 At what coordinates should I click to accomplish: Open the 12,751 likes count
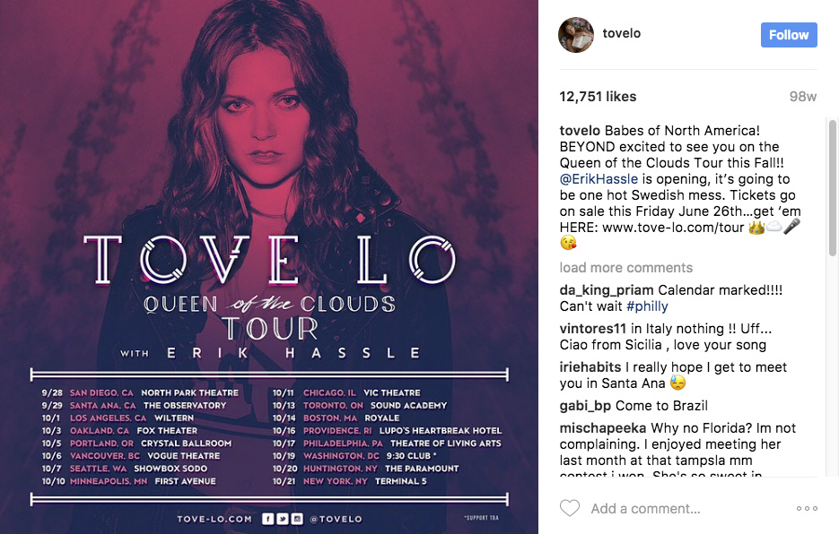tap(598, 97)
